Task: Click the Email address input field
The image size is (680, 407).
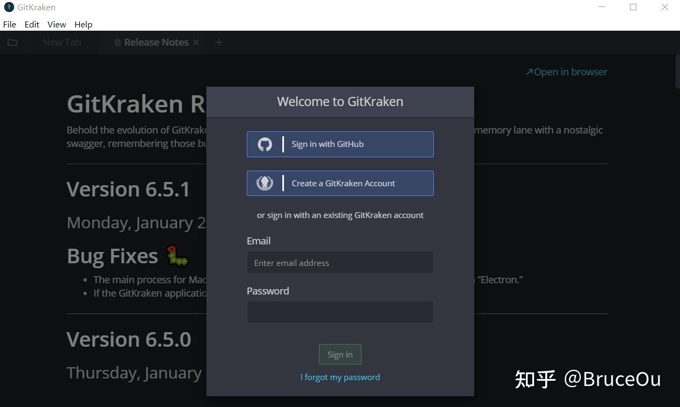Action: pos(340,263)
